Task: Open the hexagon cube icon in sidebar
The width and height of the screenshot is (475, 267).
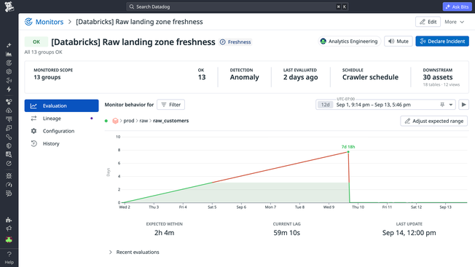Action: pos(9,72)
